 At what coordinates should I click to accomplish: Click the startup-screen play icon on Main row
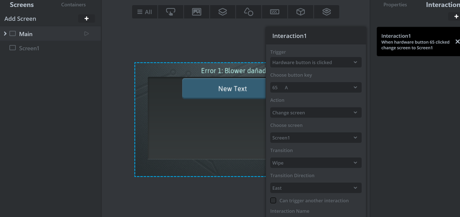point(86,34)
